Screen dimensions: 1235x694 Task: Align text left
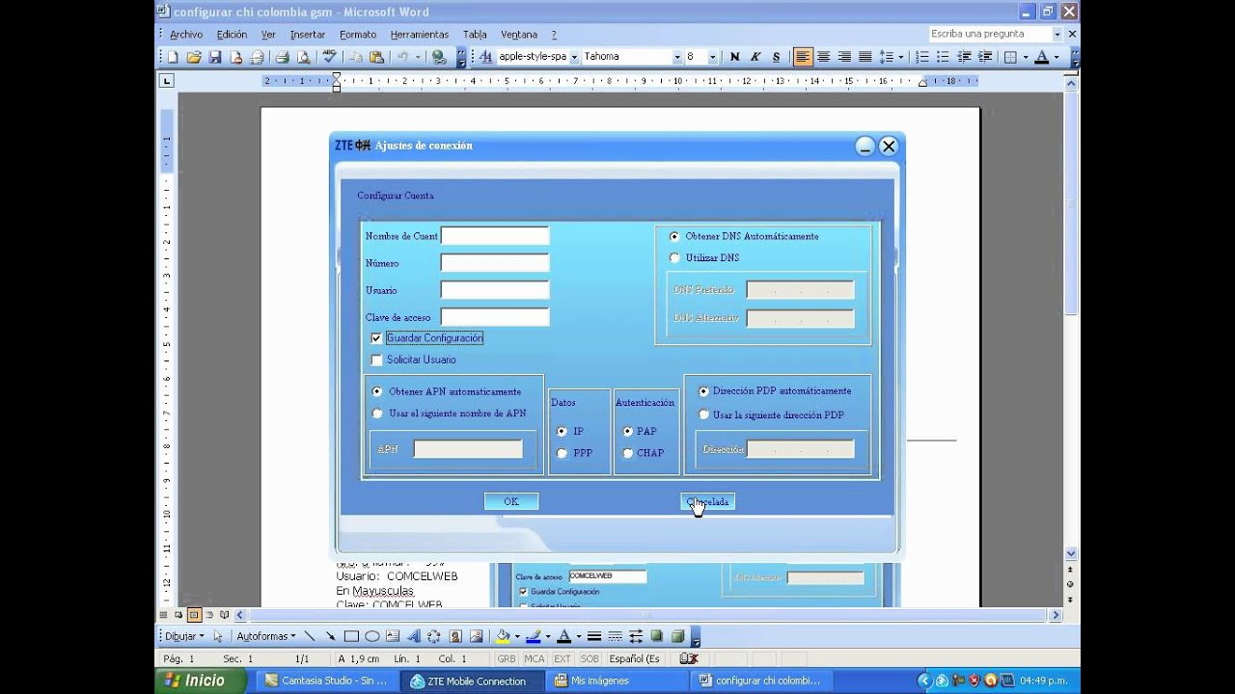pyautogui.click(x=803, y=57)
